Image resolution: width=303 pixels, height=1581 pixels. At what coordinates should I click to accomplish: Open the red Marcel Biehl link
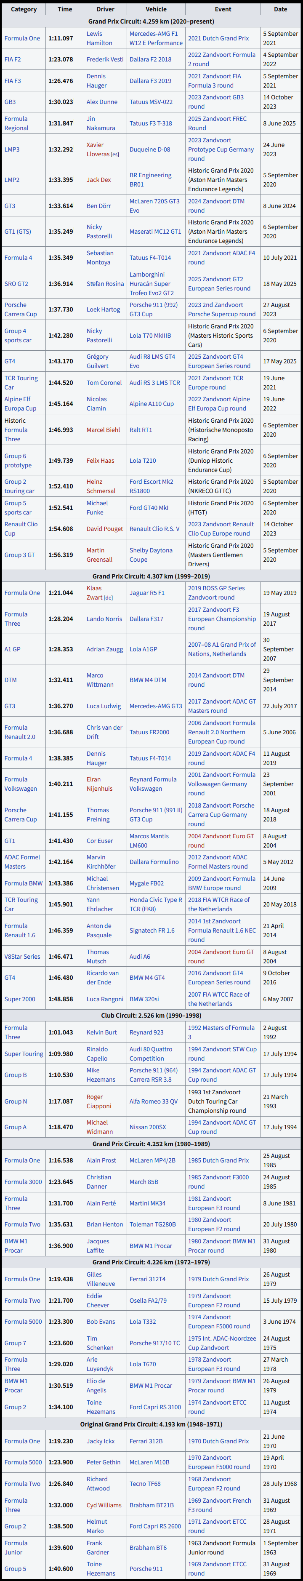(x=103, y=429)
